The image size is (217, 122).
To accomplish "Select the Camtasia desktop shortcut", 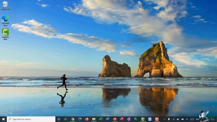I will (5, 34).
